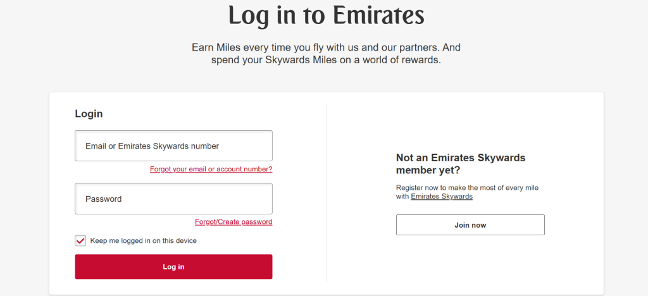Image resolution: width=648 pixels, height=296 pixels.
Task: Uncheck the Keep me logged in checkbox
Action: tap(80, 241)
